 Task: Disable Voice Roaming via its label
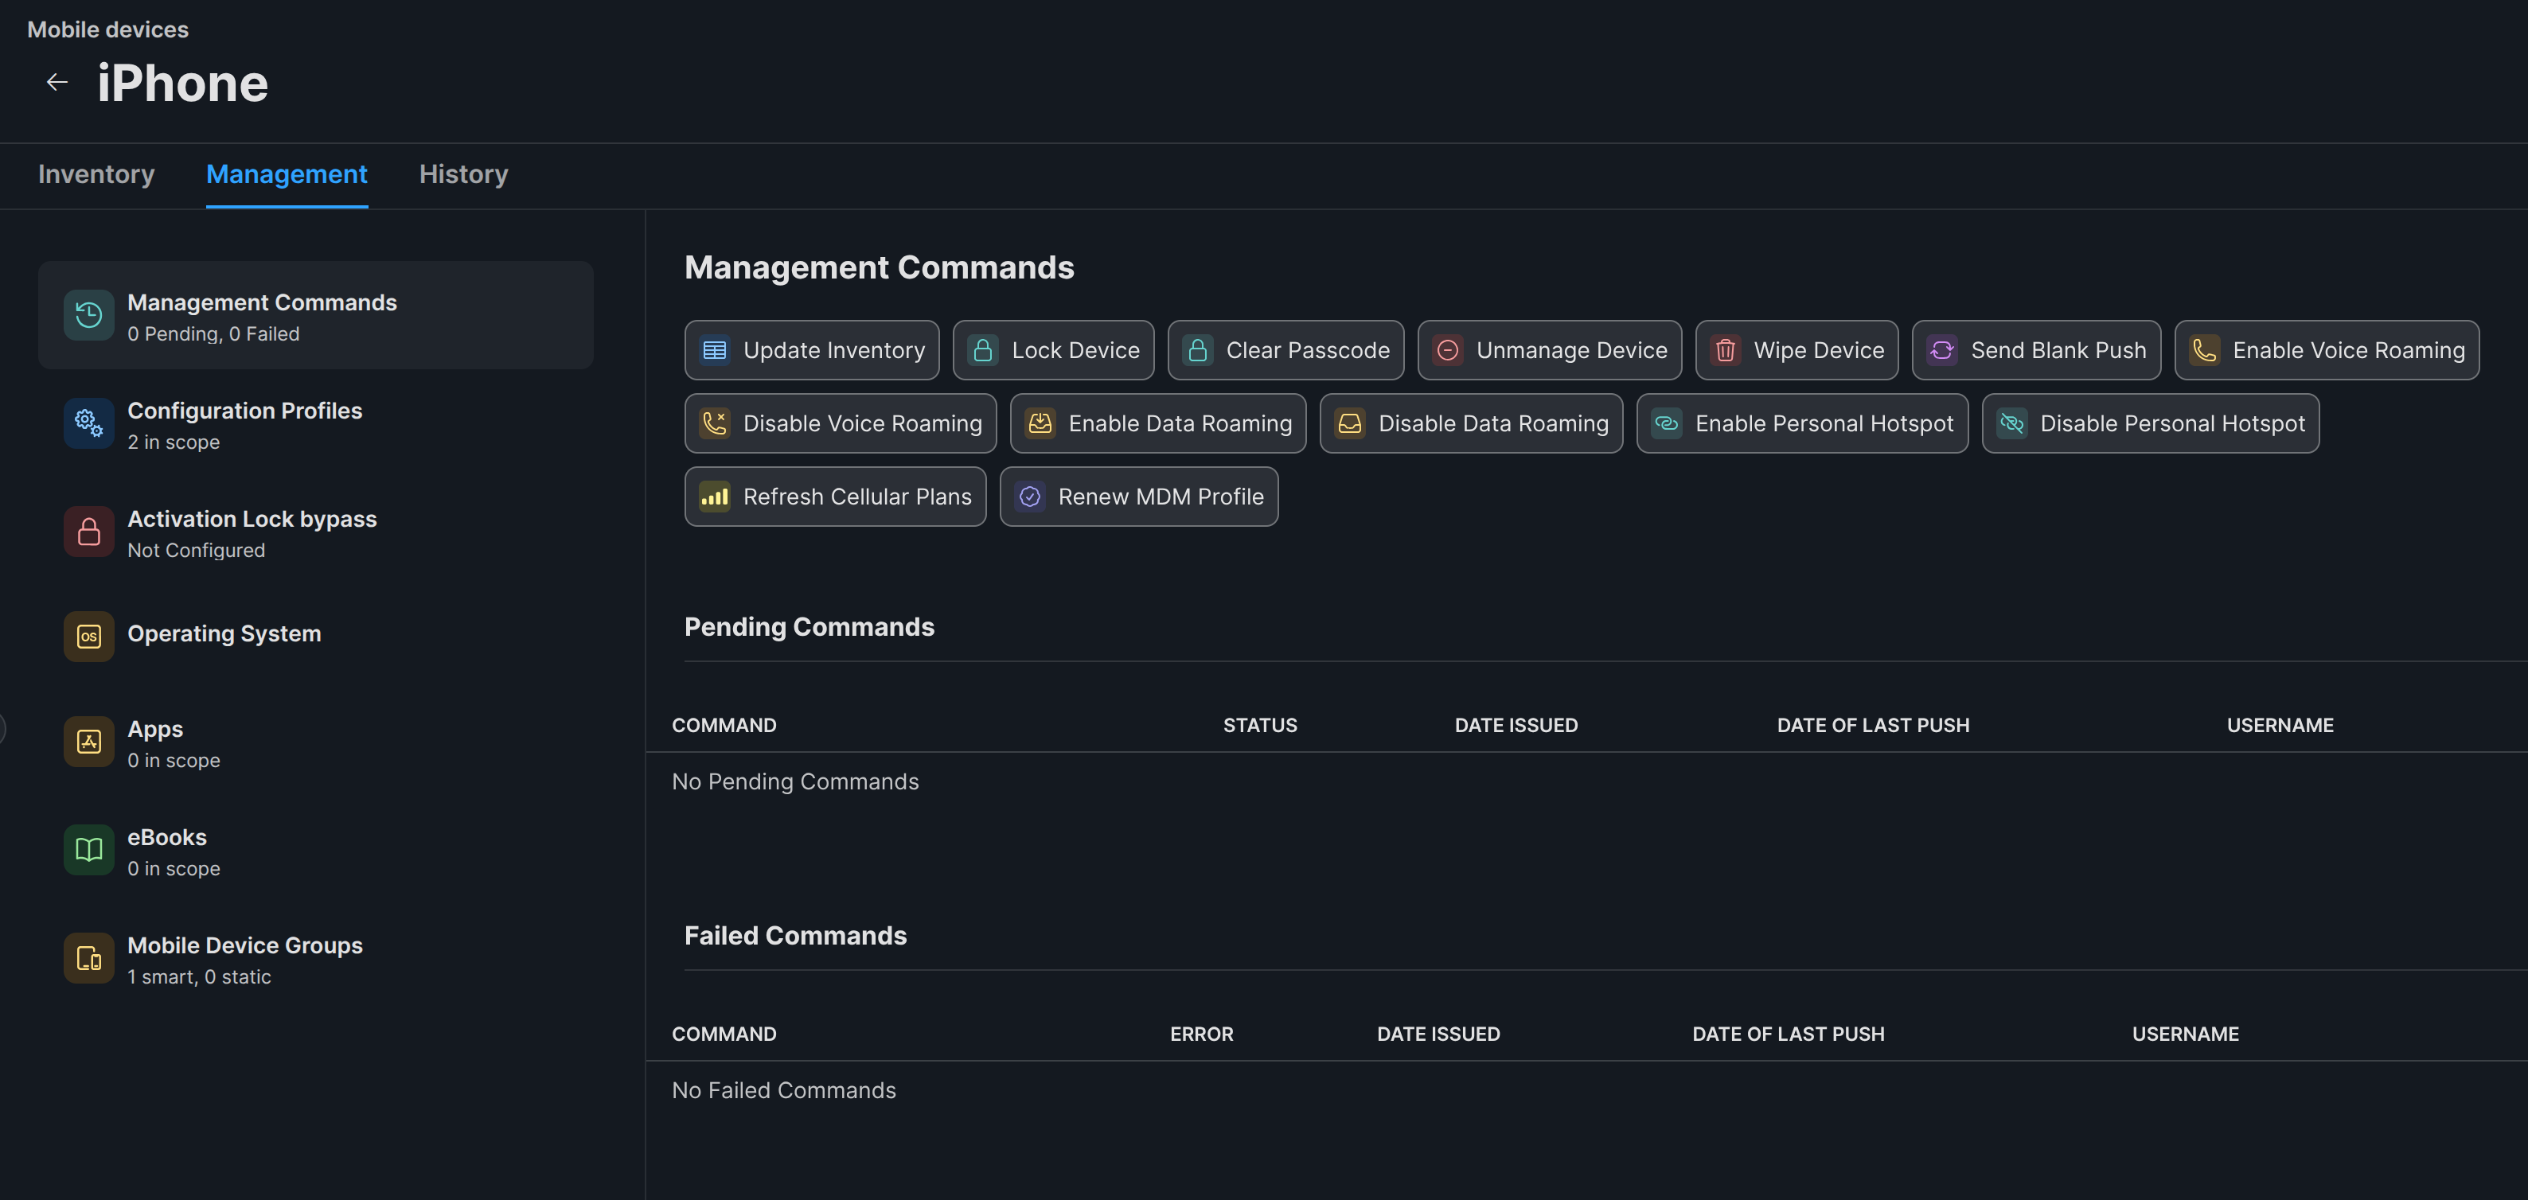(863, 424)
